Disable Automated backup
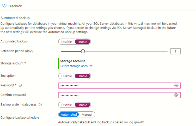This screenshot has height=126, width=196. (66, 42)
